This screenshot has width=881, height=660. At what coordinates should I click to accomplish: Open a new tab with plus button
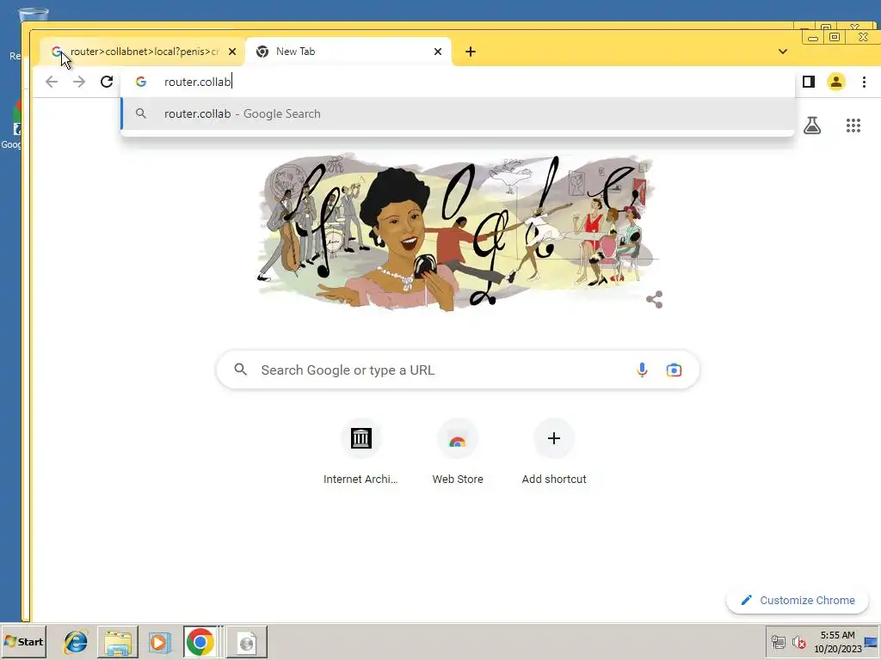(x=471, y=52)
